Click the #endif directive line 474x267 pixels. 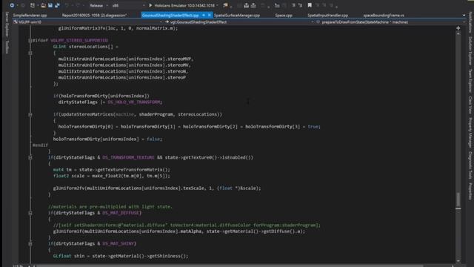pos(40,145)
